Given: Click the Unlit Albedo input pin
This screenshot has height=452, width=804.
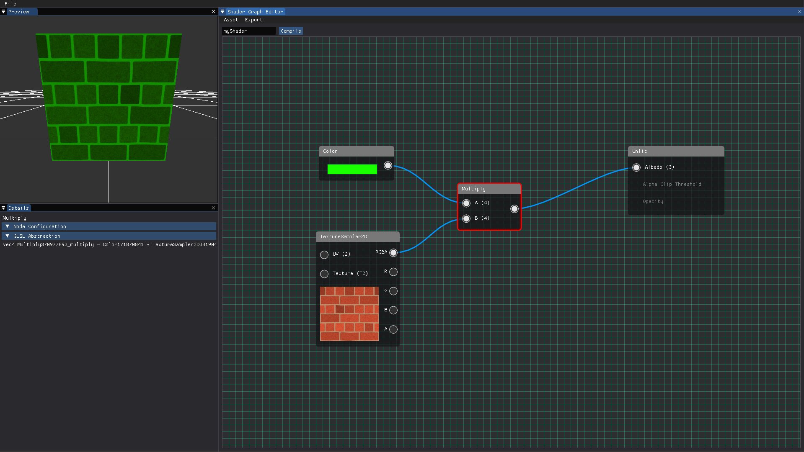Looking at the screenshot, I should 636,167.
